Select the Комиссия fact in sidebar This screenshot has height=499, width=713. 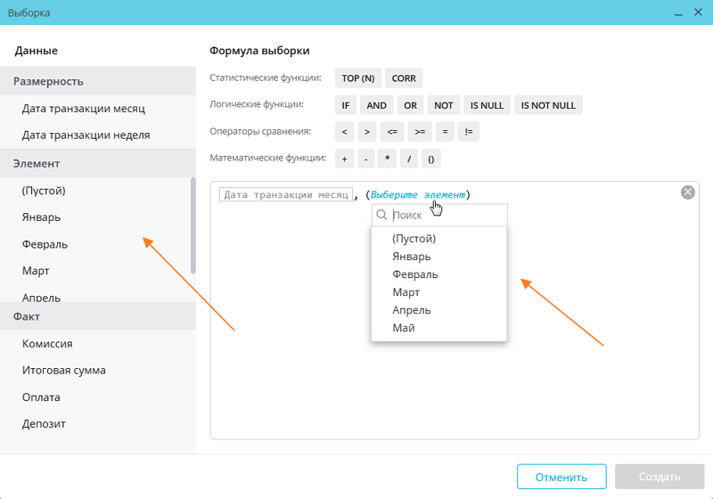click(x=47, y=343)
